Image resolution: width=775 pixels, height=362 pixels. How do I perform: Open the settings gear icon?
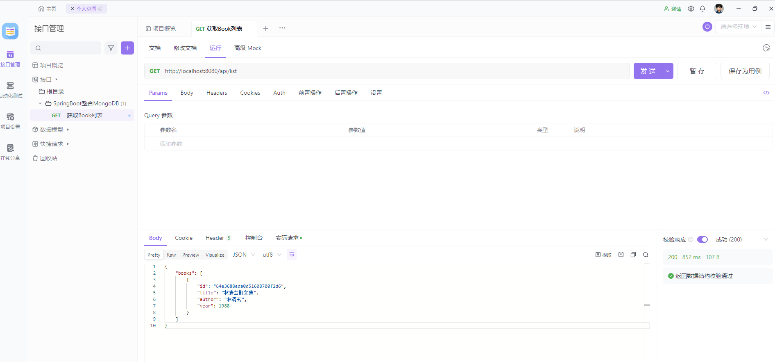coord(691,9)
